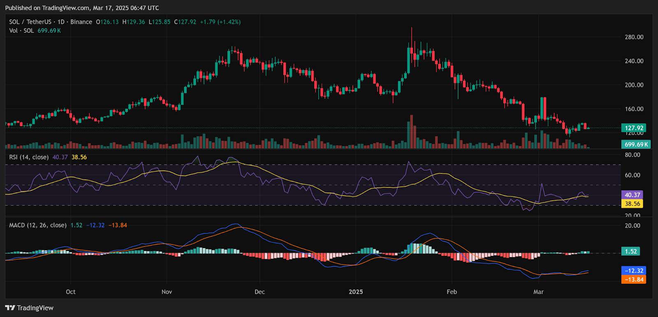Click the TradingView logo icon at bottom left
This screenshot has height=317, width=658.
coord(10,308)
